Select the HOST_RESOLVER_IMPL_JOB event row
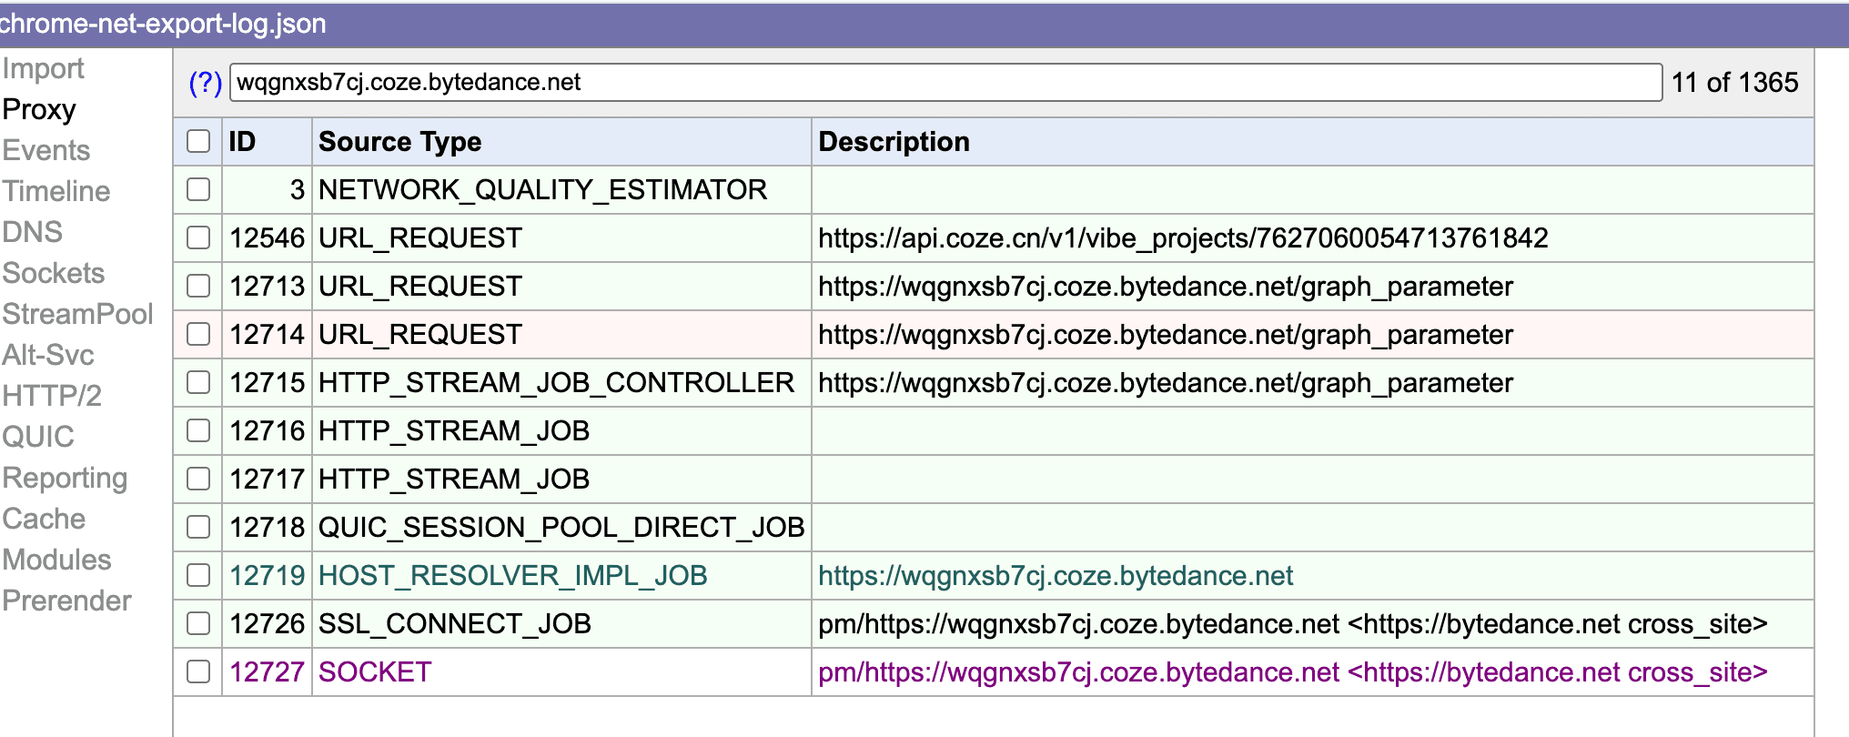The width and height of the screenshot is (1849, 737). 512,575
